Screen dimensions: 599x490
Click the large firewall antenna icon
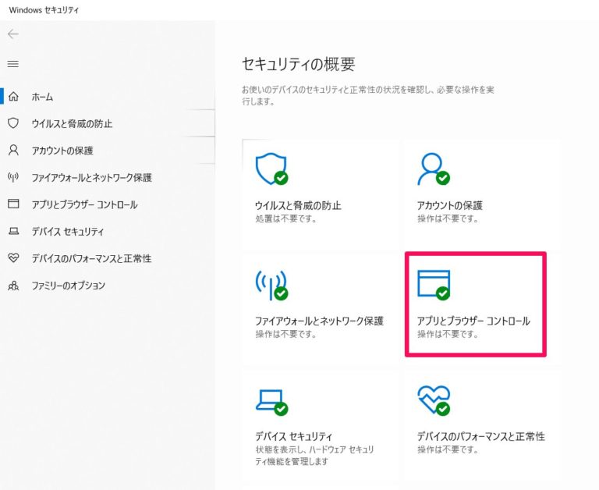click(271, 285)
